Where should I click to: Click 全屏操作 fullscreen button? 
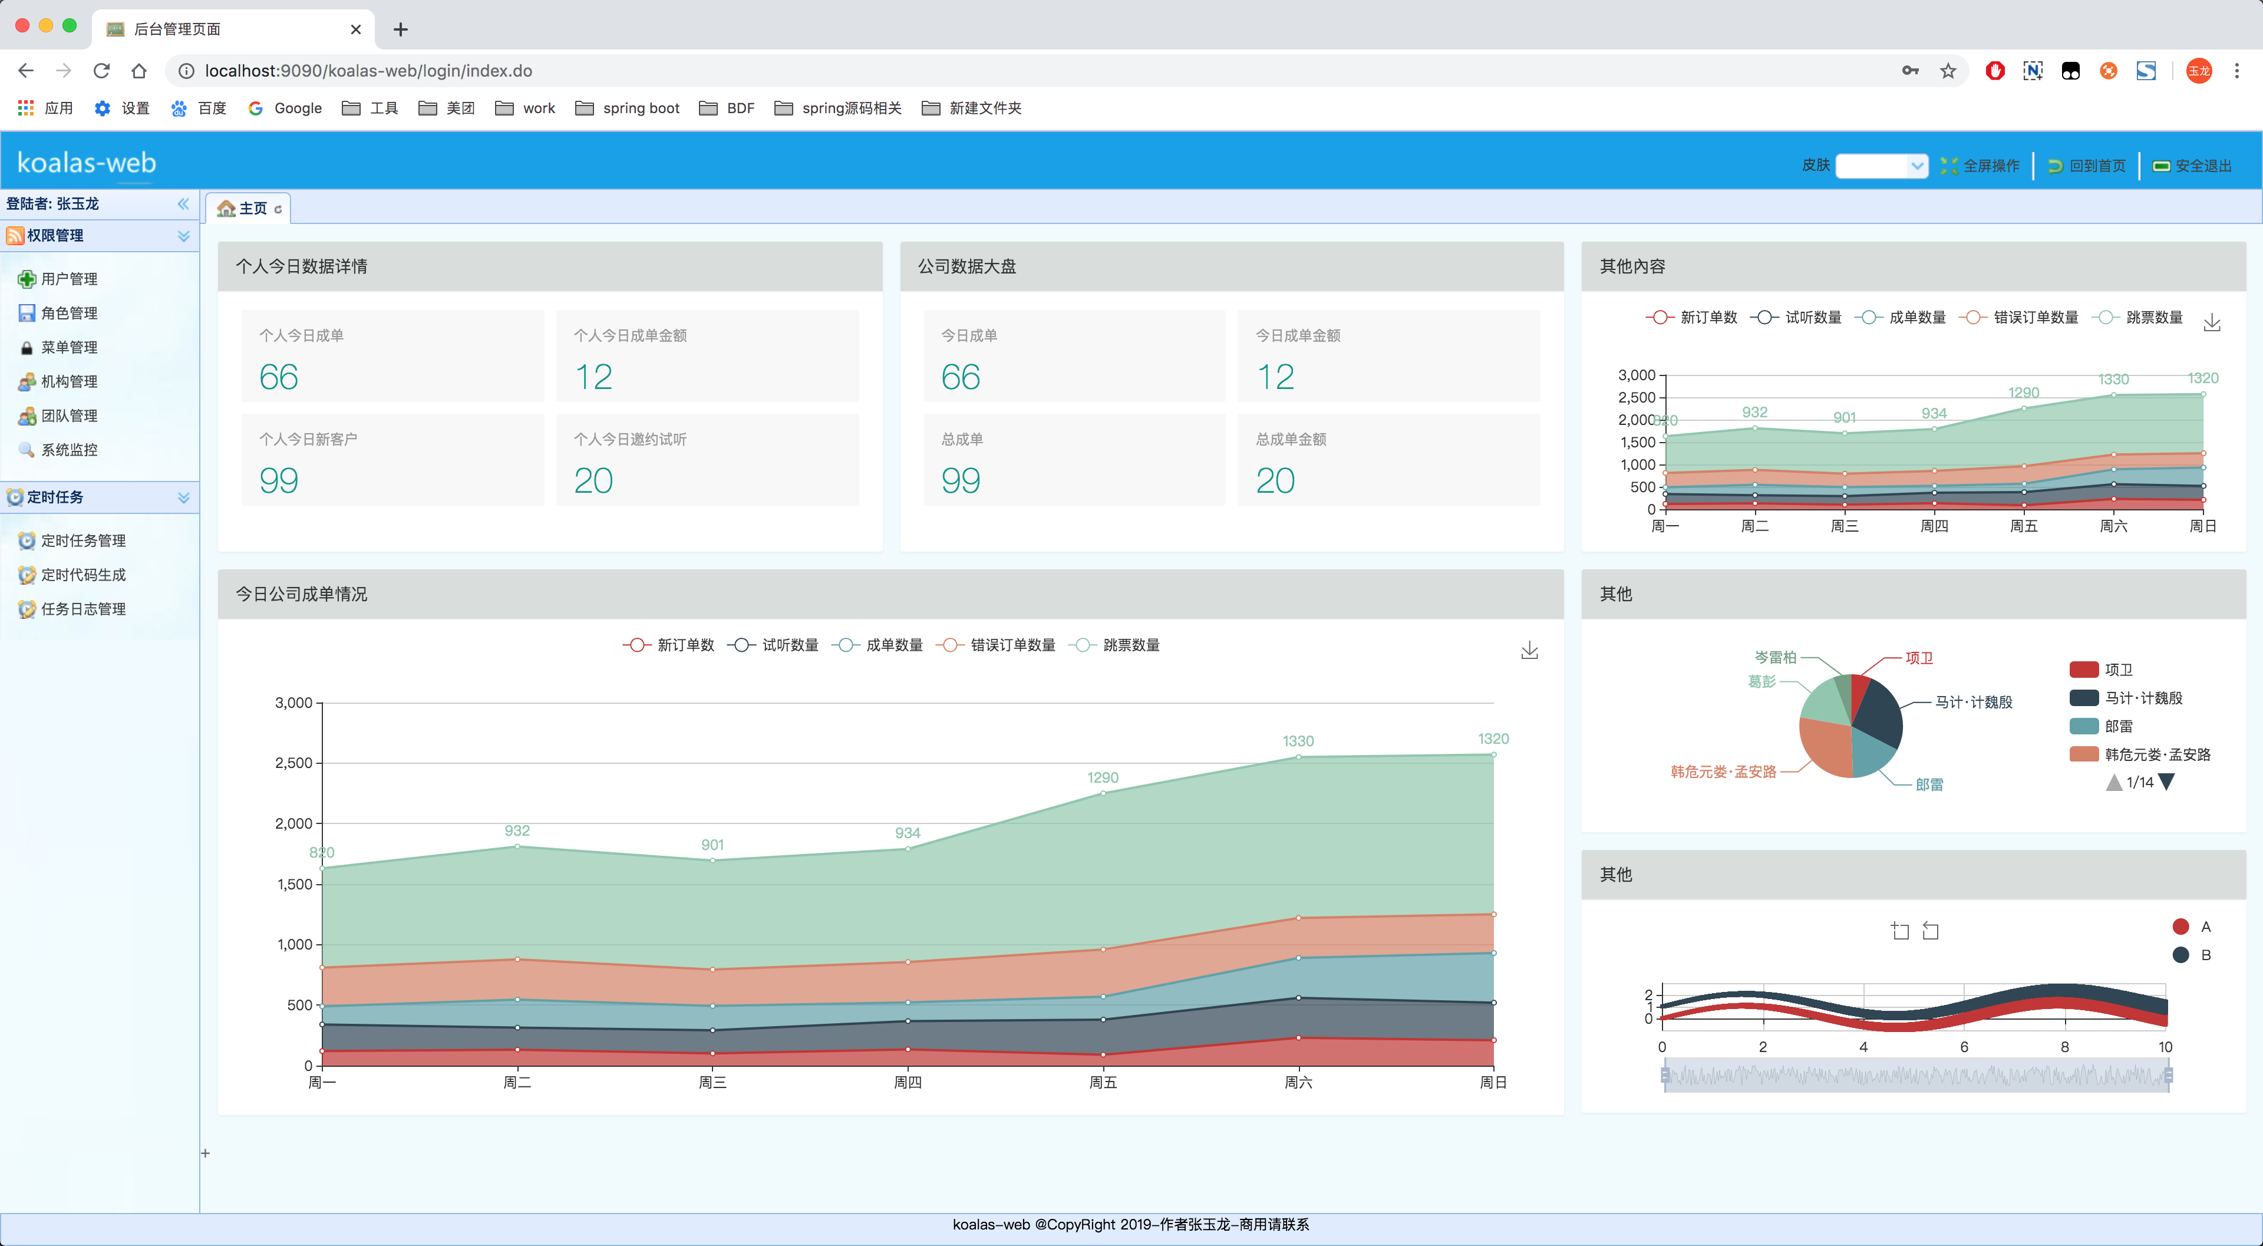point(1980,165)
